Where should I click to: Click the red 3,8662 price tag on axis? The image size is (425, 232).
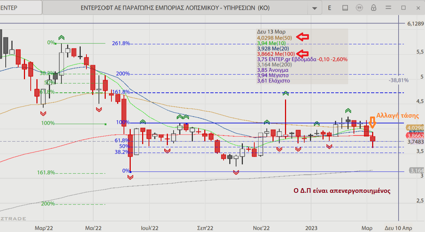415,136
